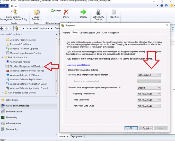The height and width of the screenshot is (141, 175).
Task: Click the feedback smiley icon
Action: tap(172, 5)
